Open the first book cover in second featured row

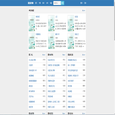click(32, 41)
